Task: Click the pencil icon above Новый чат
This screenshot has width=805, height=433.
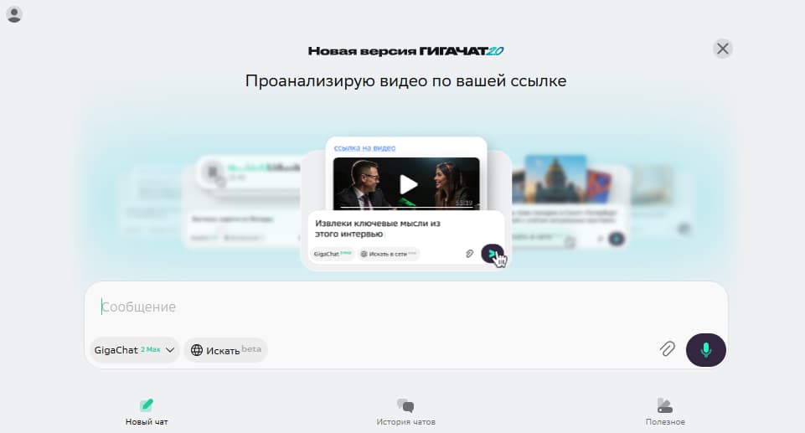Action: [x=147, y=405]
